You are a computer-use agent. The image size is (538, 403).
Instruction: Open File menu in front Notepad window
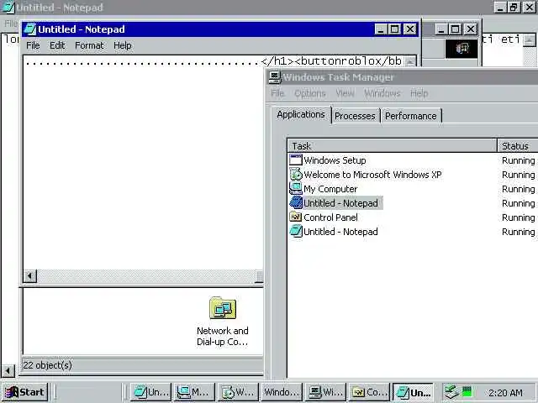33,45
